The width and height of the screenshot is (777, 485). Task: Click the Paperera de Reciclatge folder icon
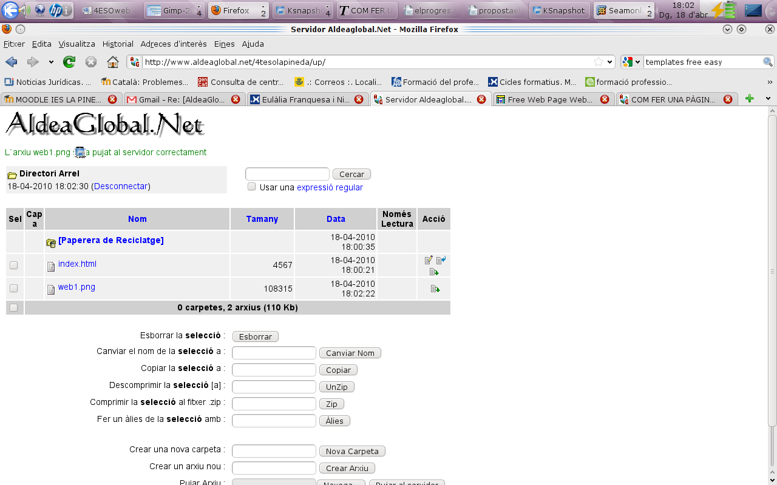pyautogui.click(x=51, y=242)
